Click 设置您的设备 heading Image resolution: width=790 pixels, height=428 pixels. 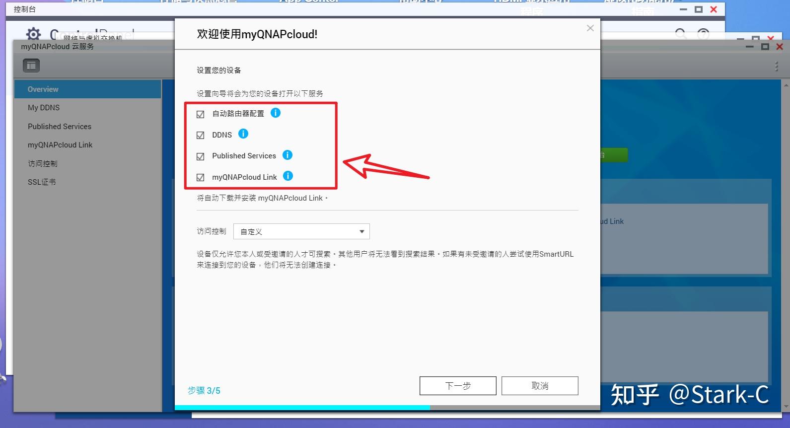pyautogui.click(x=219, y=71)
